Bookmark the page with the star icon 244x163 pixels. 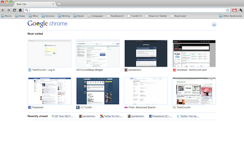coord(228,10)
